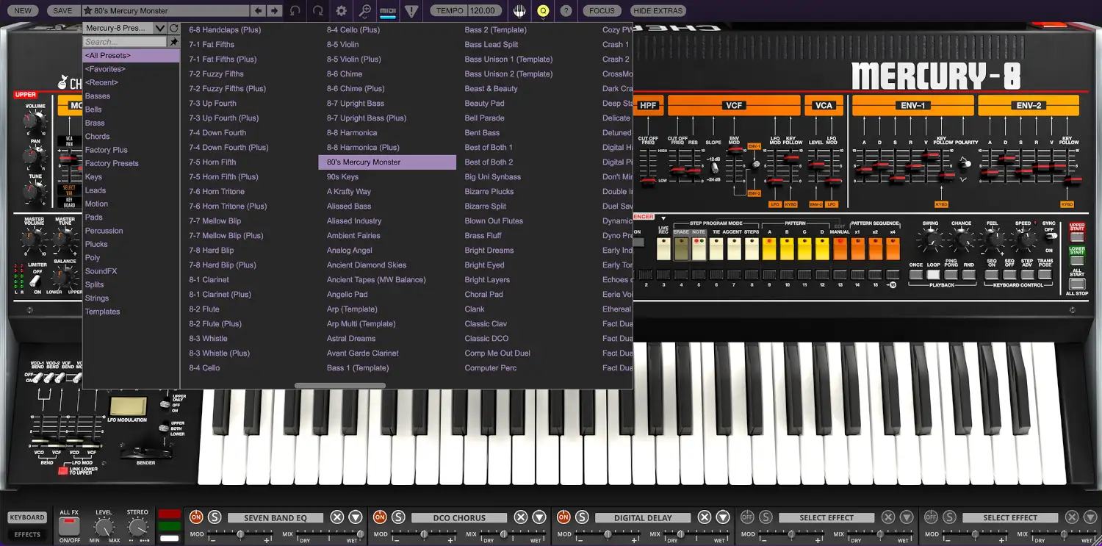The height and width of the screenshot is (546, 1102).
Task: Open the settings gear icon
Action: click(339, 11)
